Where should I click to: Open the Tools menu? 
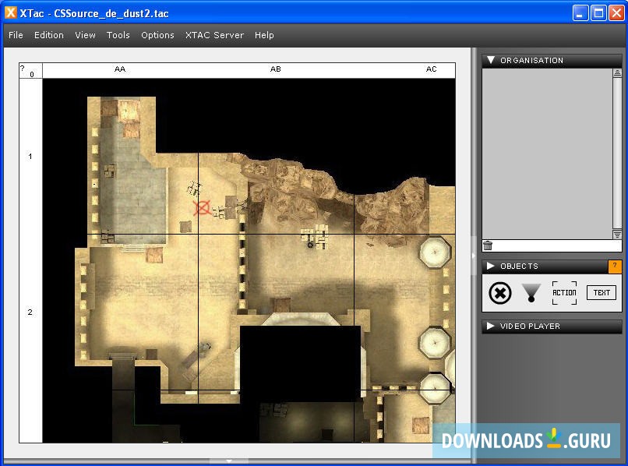118,35
